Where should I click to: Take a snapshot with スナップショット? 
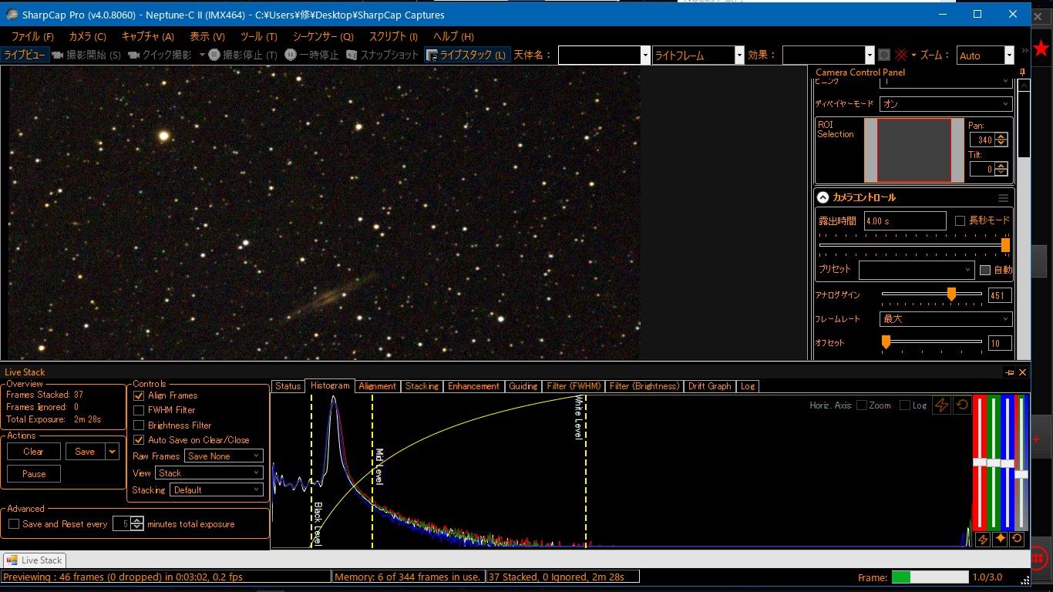point(382,55)
